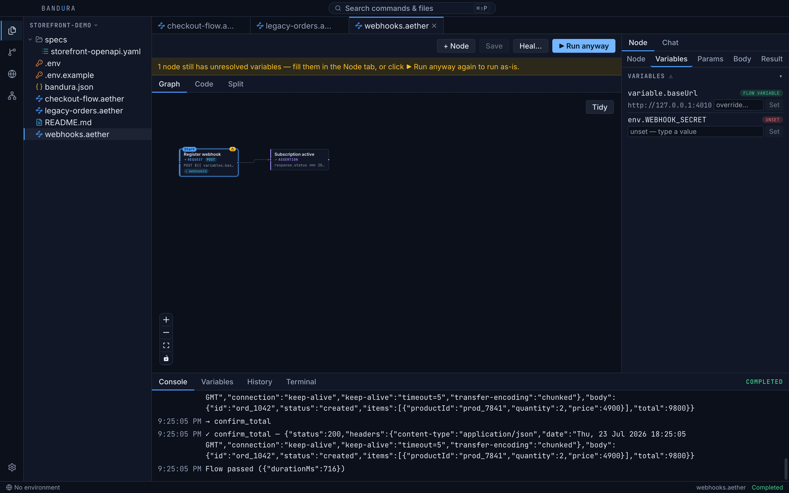Click the key icon next to .env.example
789x493 pixels.
39,75
